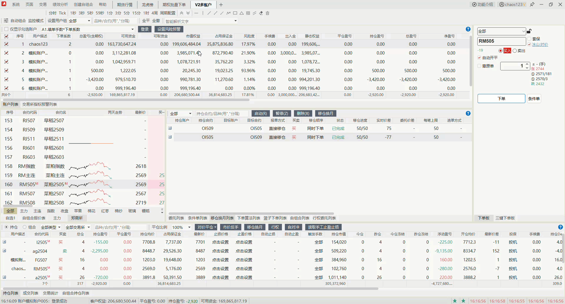
Task: Click the unlock padlock icon
Action: pyautogui.click(x=529, y=31)
